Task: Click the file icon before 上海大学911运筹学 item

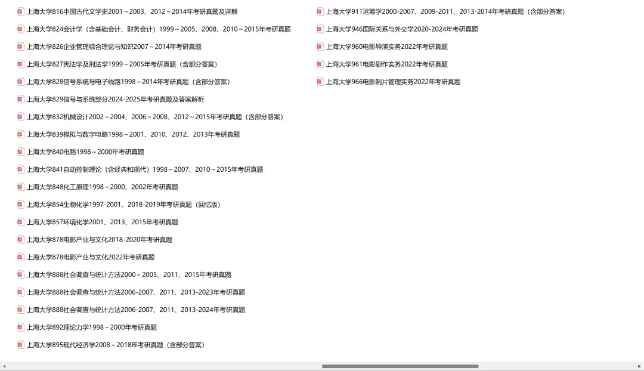Action: point(320,11)
